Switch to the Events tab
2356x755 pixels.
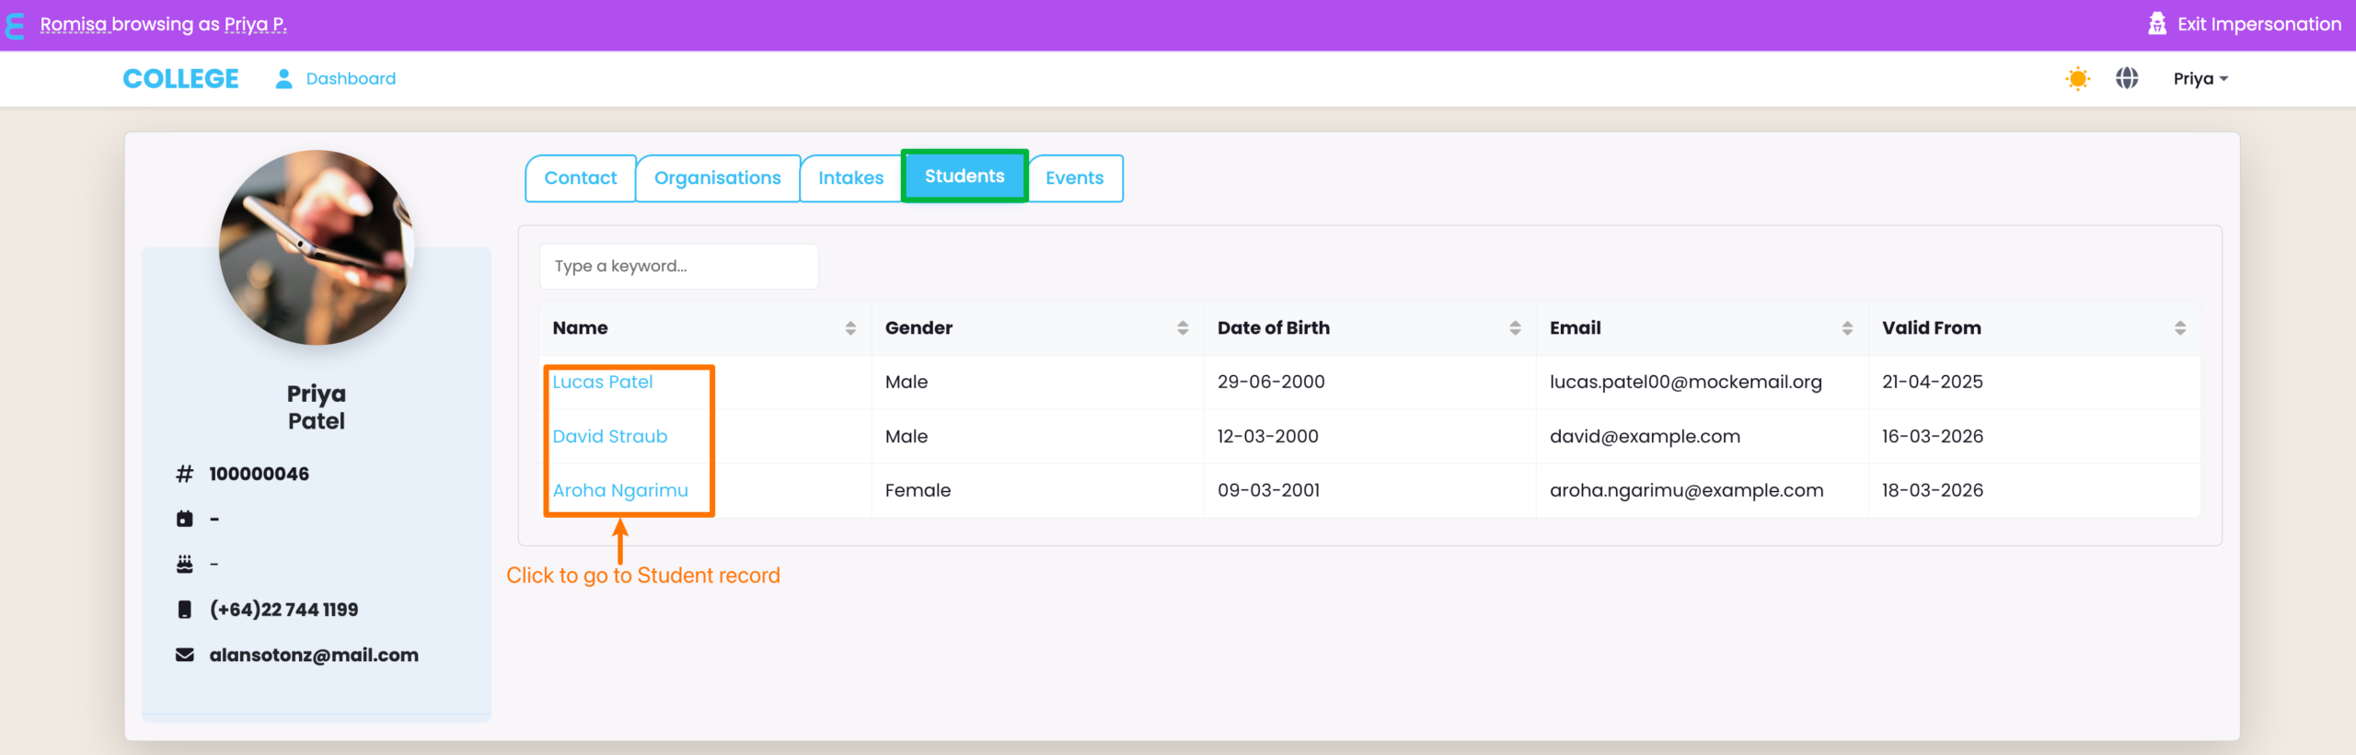pyautogui.click(x=1074, y=177)
